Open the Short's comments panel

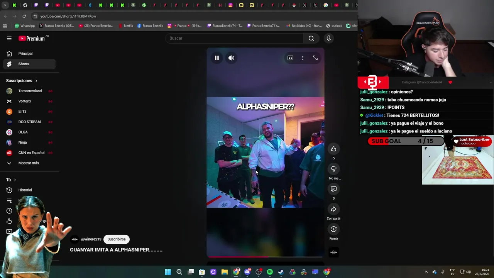333,189
